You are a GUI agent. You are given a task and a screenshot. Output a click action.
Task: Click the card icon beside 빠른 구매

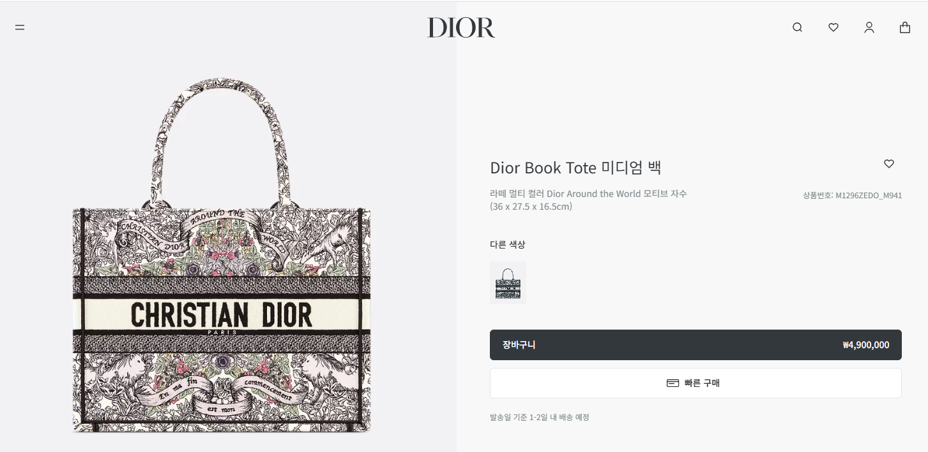point(673,383)
